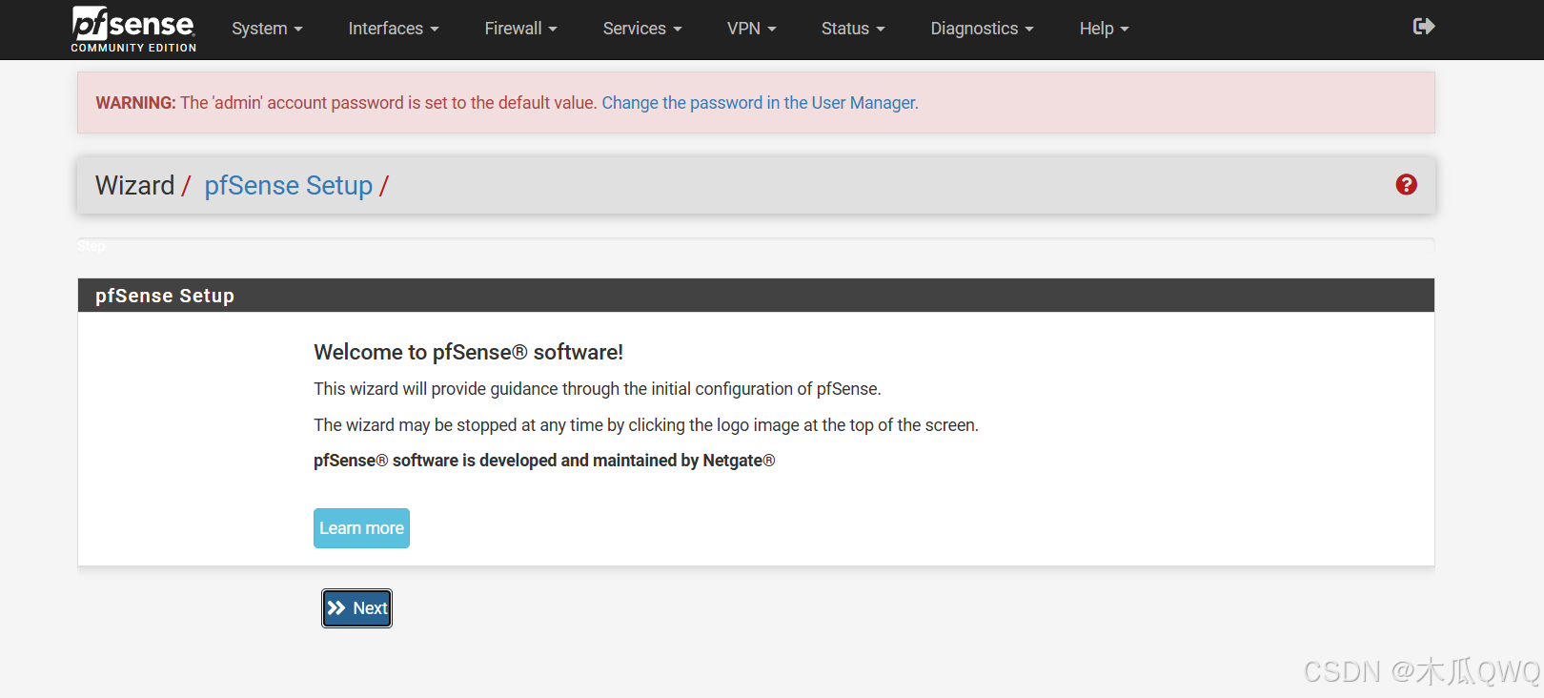Follow the Change the password in User Manager link
This screenshot has width=1544, height=698.
tap(760, 103)
